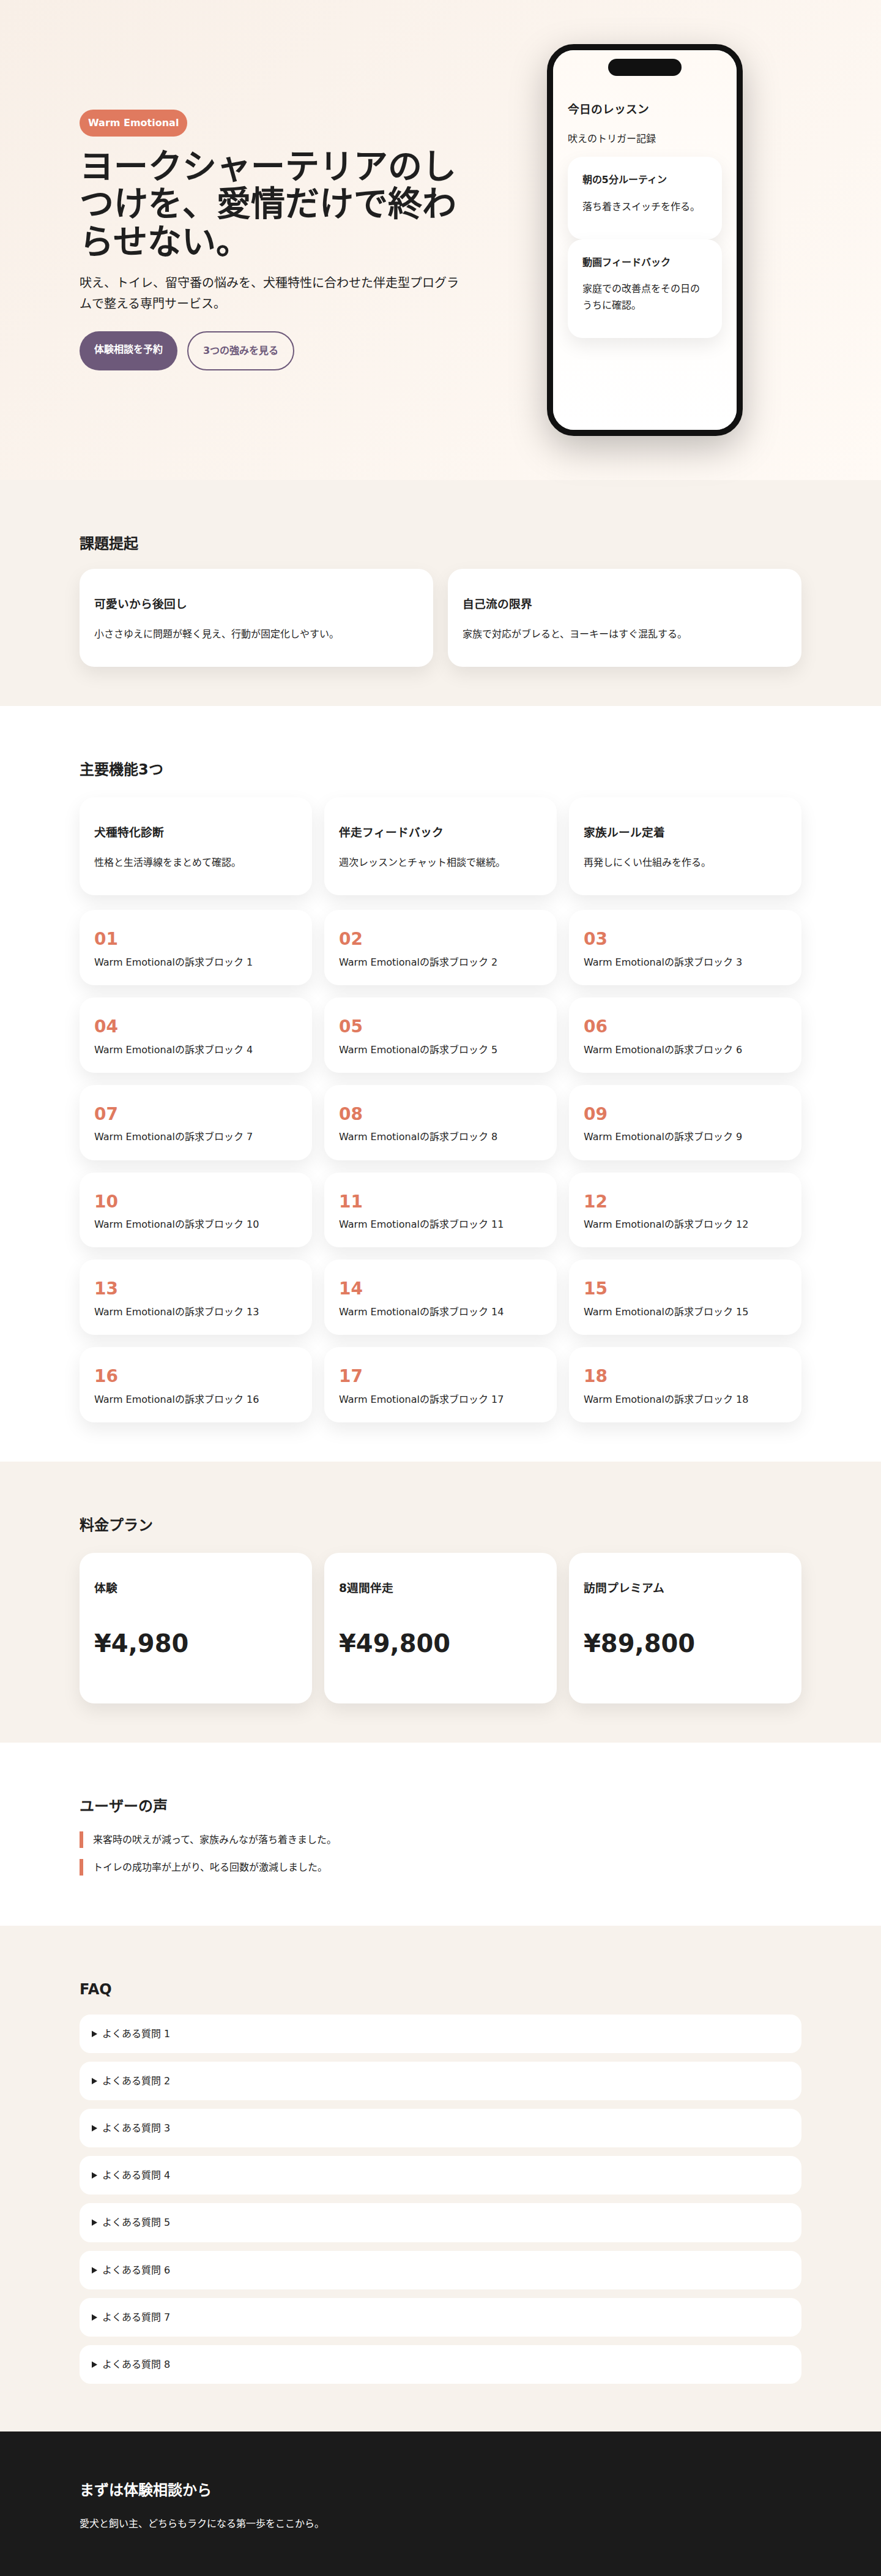Select the 体験 ¥4,980 pricing card
Image resolution: width=881 pixels, height=2576 pixels.
(195, 1627)
